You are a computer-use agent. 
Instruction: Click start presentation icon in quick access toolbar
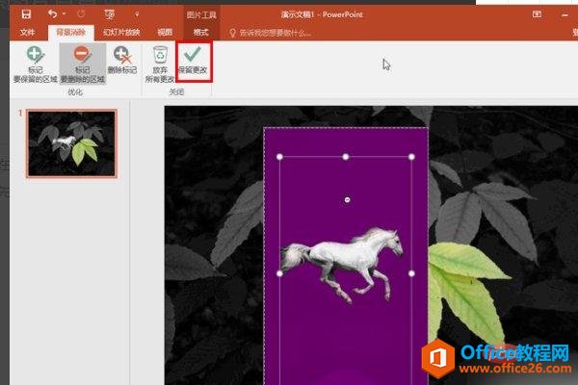coord(108,14)
